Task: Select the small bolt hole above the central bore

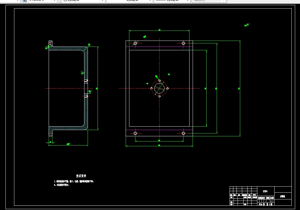Action: 159,80
